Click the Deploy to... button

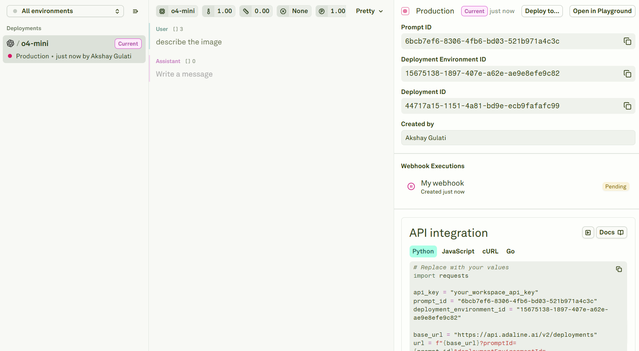coord(542,11)
